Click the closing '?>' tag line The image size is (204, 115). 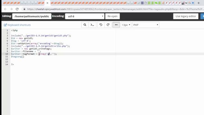click(x=12, y=65)
